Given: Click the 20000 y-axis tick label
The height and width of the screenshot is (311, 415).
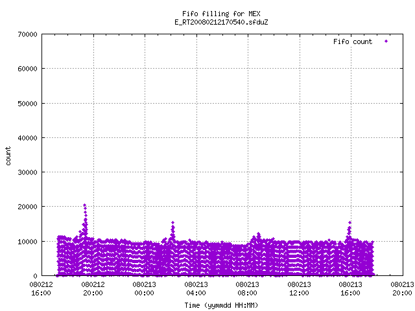Looking at the screenshot, I should tap(27, 207).
